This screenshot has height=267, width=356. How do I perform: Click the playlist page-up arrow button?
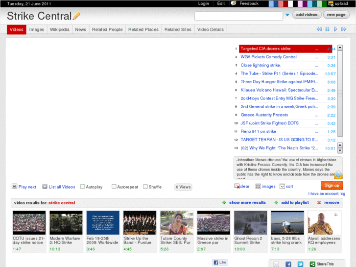pyautogui.click(x=340, y=145)
